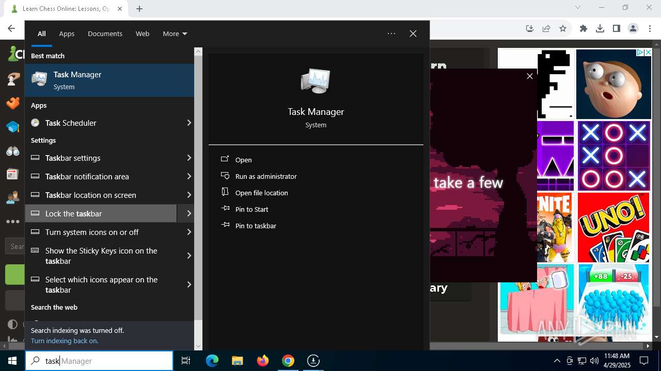Click the share page icon in address bar
Image resolution: width=661 pixels, height=371 pixels.
546,28
